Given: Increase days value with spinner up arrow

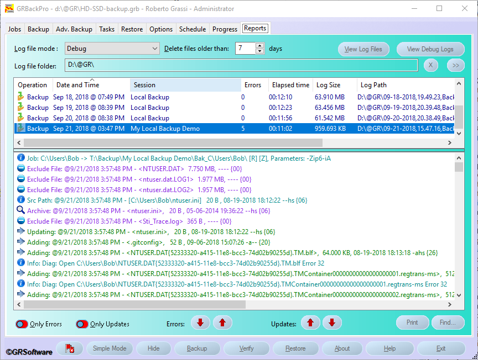Looking at the screenshot, I should tap(259, 46).
